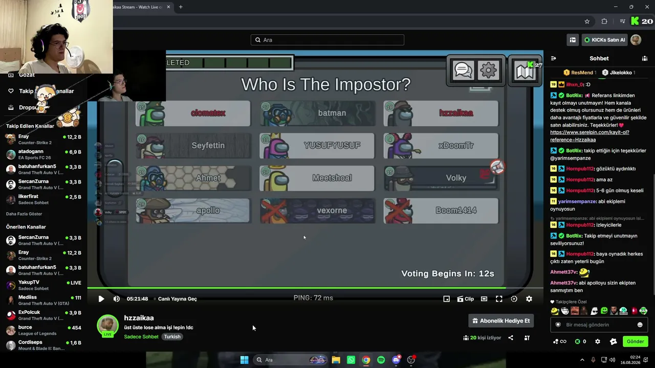The height and width of the screenshot is (368, 655).
Task: Open the emoji picker in chat input
Action: [x=640, y=325]
